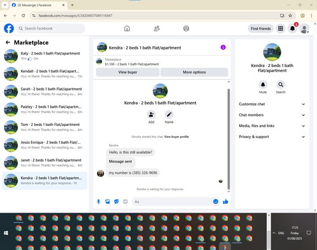
Task: Click the Marketplace listing $1,100 thumbnail
Action: point(99,61)
